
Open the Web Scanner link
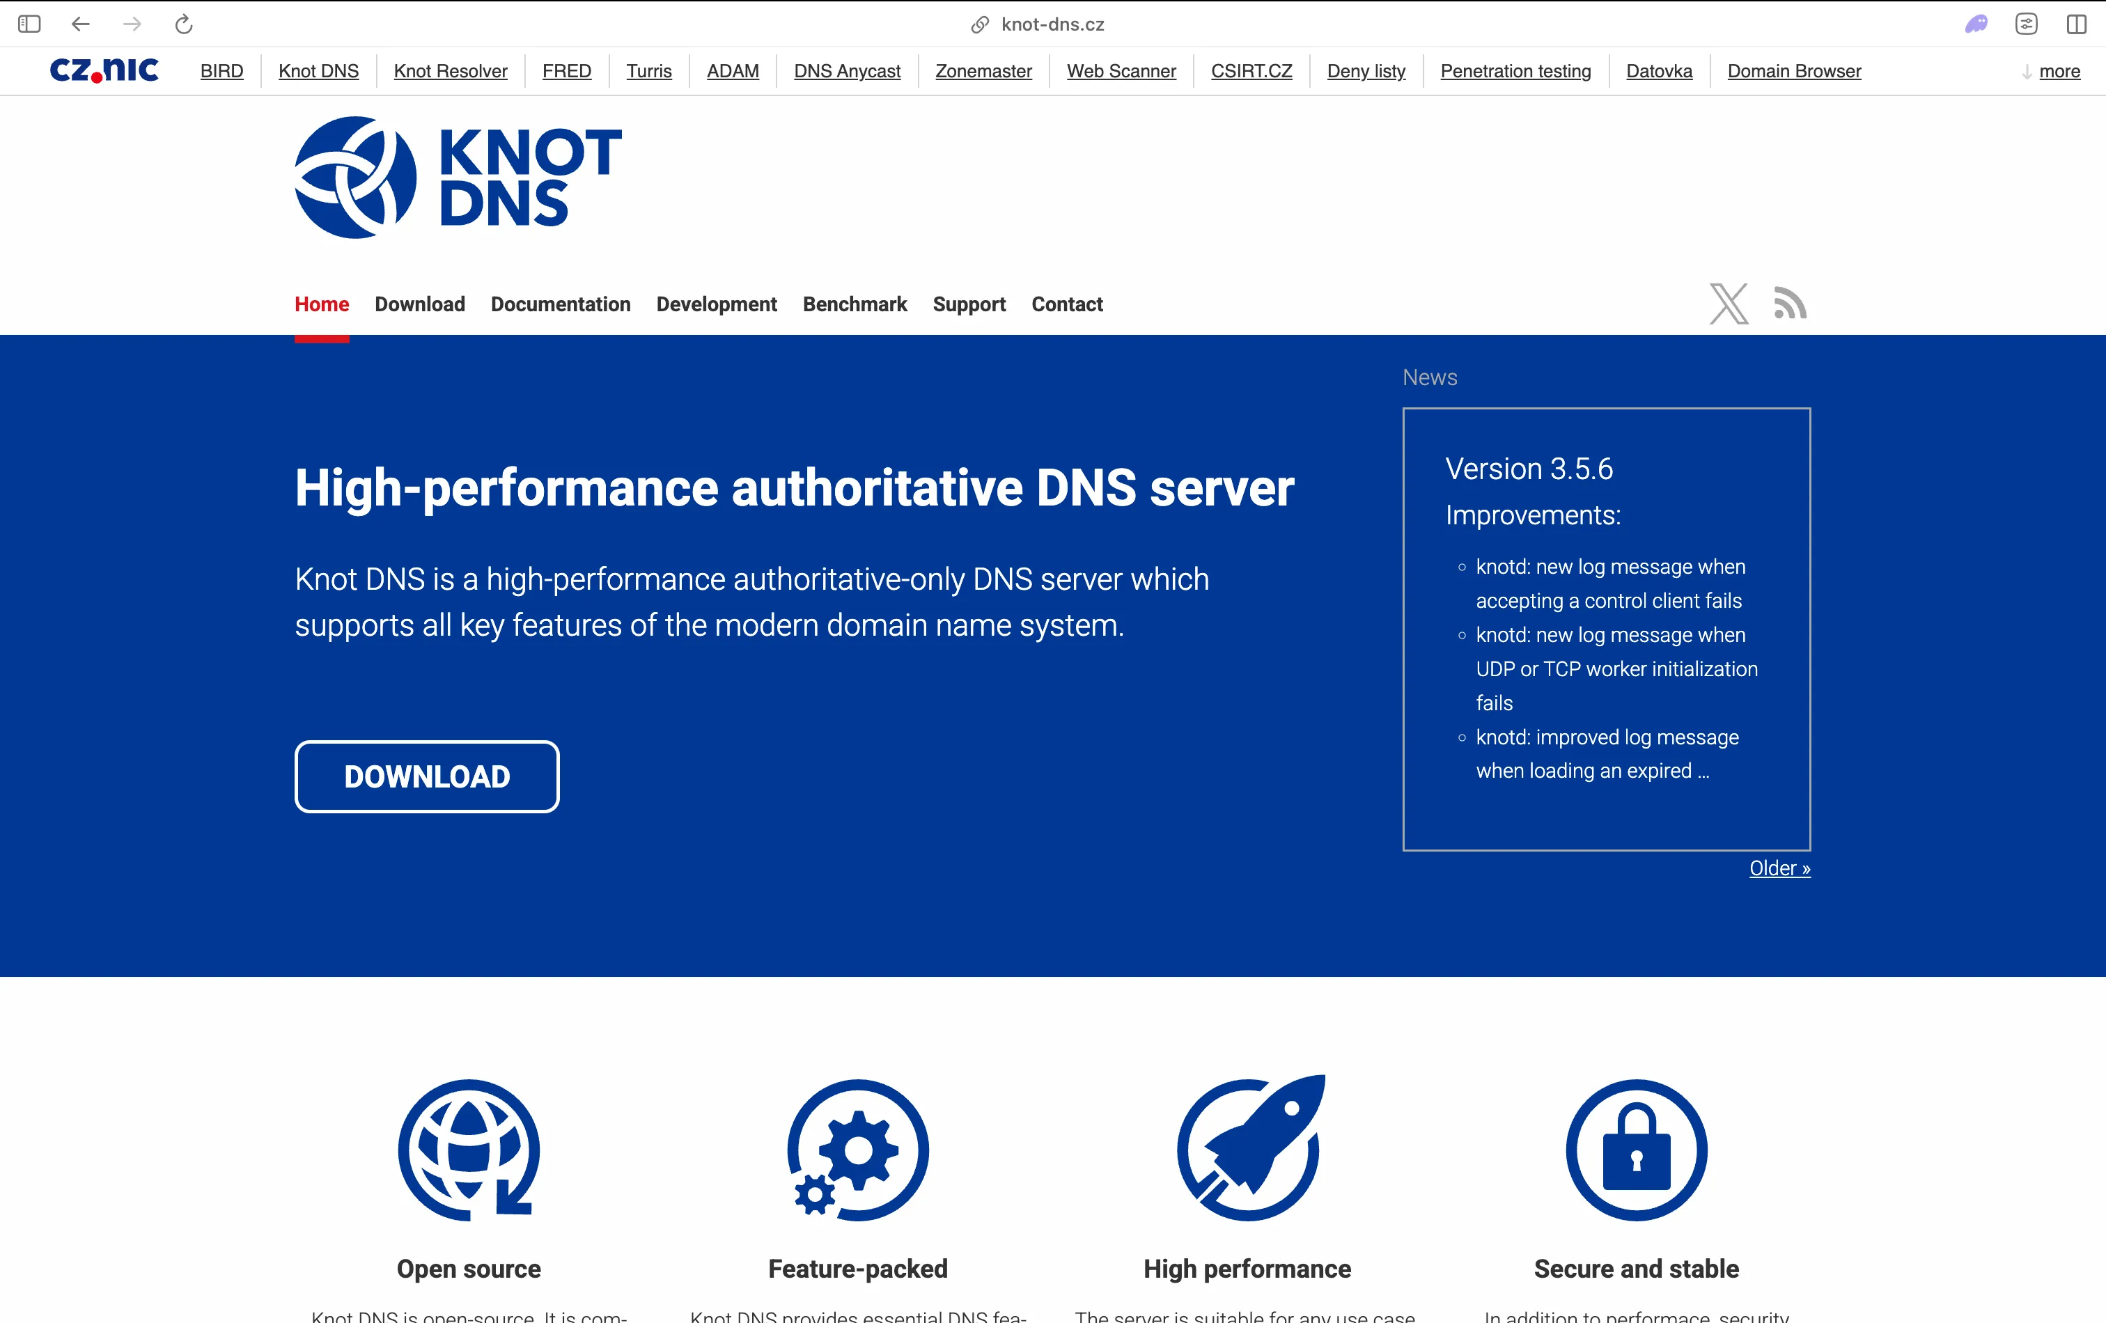click(1121, 71)
